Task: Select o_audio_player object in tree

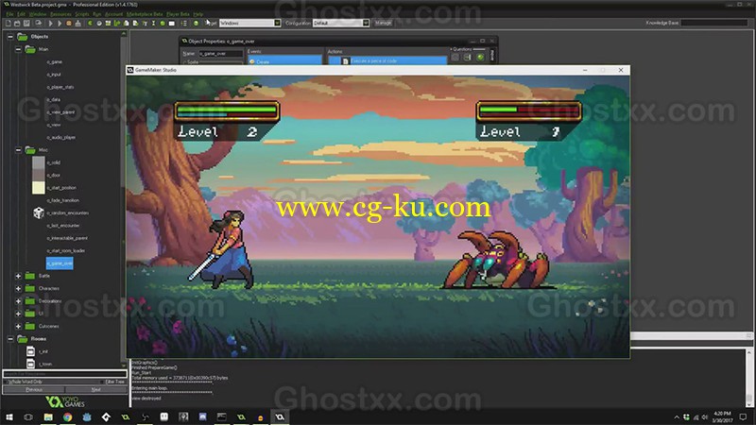Action: click(61, 137)
